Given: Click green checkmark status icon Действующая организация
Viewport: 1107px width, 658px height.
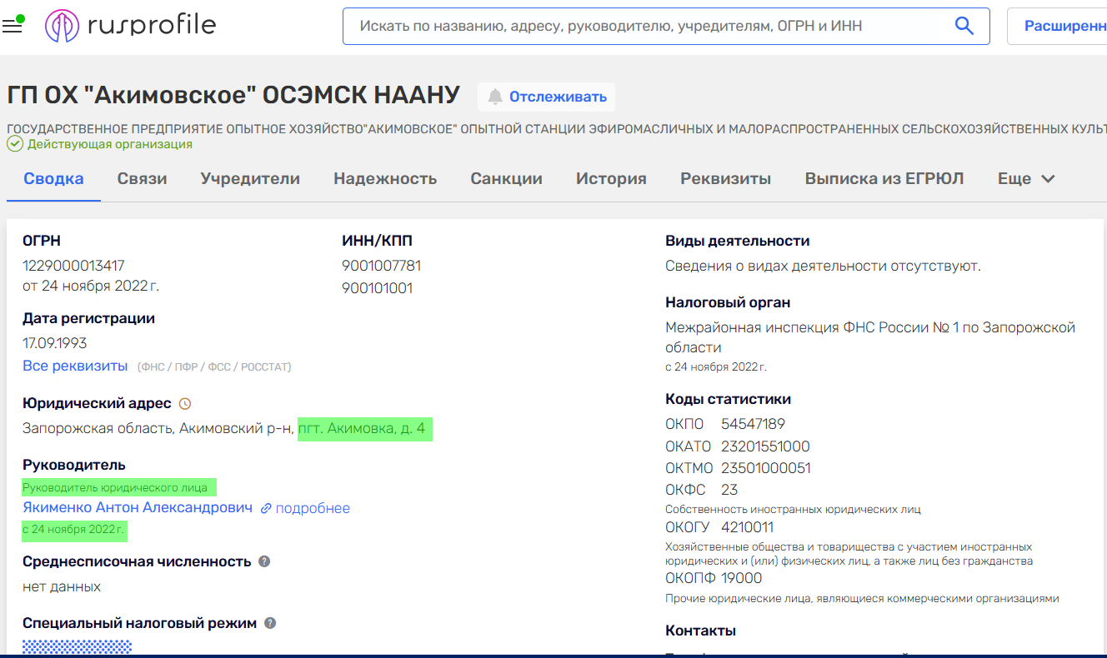Looking at the screenshot, I should coord(14,144).
